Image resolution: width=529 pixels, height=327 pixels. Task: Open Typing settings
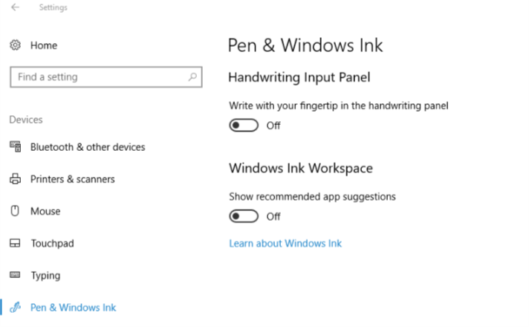pos(45,276)
